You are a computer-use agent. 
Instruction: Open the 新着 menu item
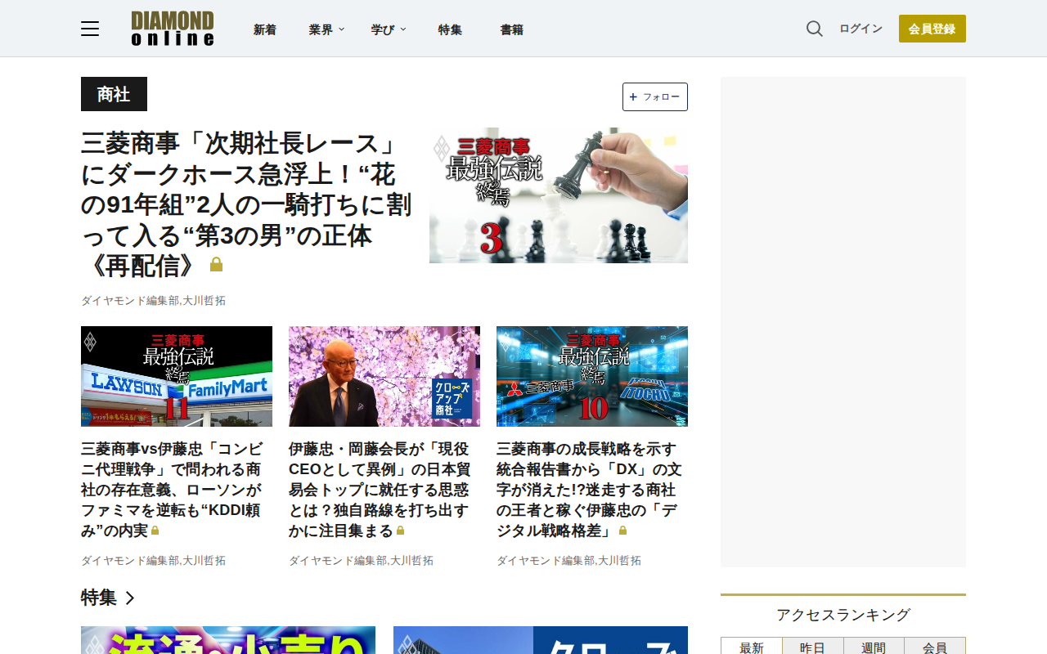[265, 29]
